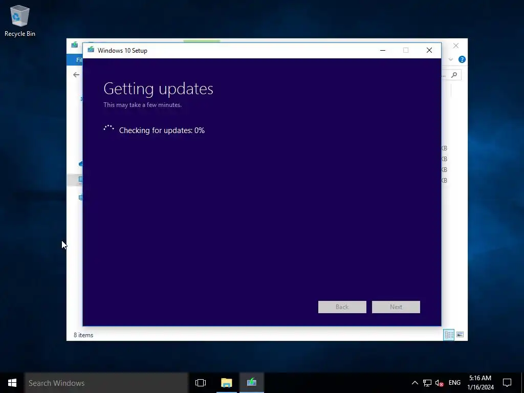Screen dimensions: 524x393
Task: Click the disabled Back button in Setup
Action: tap(342, 307)
